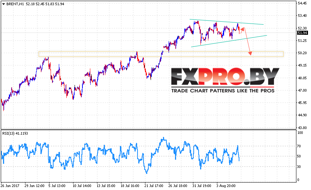
Task: Click the 31 Jul 19:00 time label
Action: [202, 186]
